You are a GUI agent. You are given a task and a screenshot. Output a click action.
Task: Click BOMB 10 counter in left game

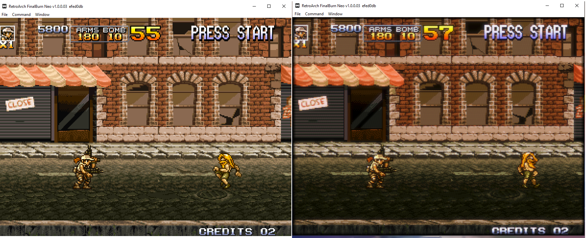[114, 34]
